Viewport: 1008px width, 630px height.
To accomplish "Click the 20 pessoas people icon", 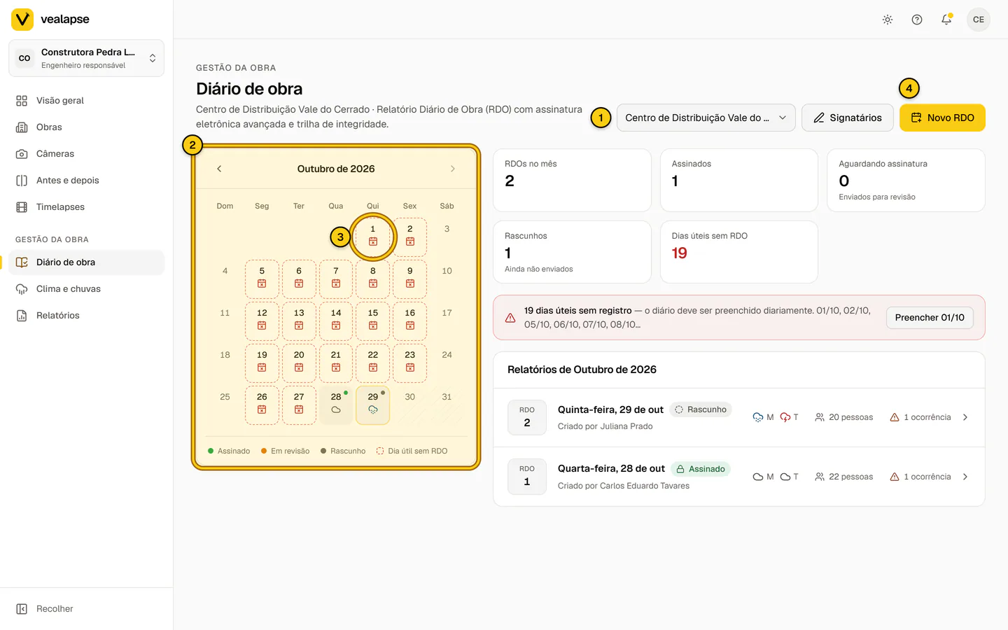I will [x=820, y=417].
